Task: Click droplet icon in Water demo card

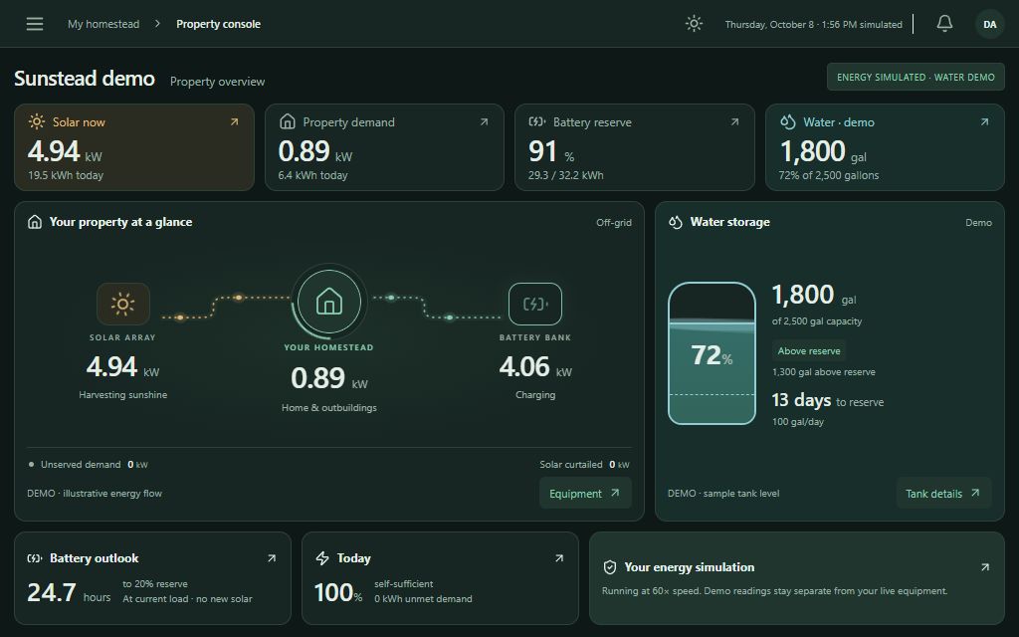Action: pyautogui.click(x=788, y=121)
